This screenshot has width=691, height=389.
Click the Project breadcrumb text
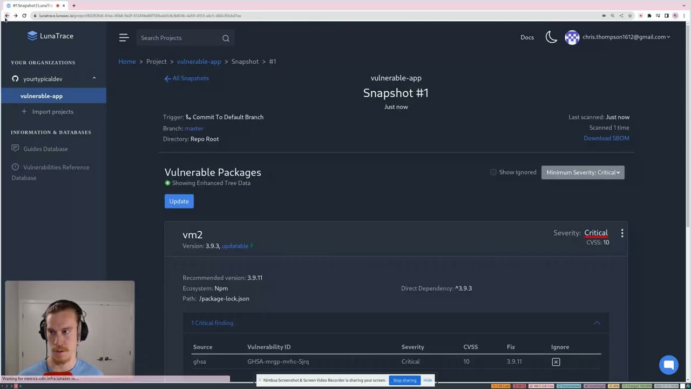click(x=156, y=62)
